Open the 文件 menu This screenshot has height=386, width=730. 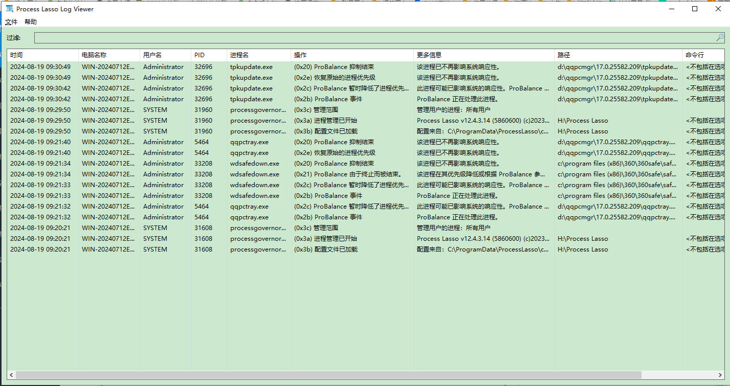pyautogui.click(x=11, y=22)
